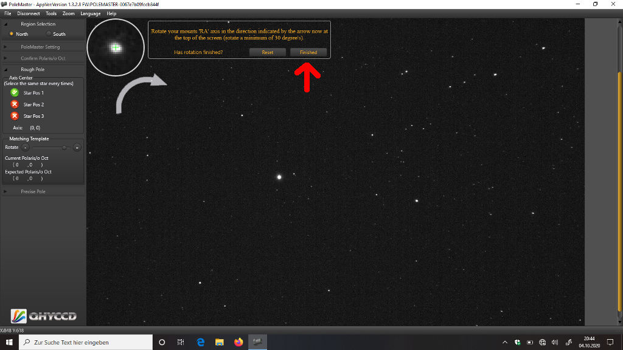This screenshot has height=350, width=623.
Task: Click the Rotate slider handle
Action: click(64, 147)
